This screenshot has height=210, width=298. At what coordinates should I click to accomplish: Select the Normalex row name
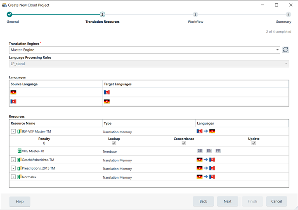point(29,177)
